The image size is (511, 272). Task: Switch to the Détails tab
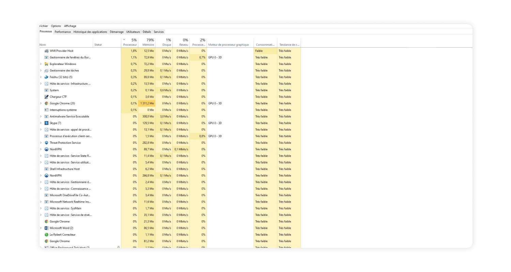pos(147,32)
